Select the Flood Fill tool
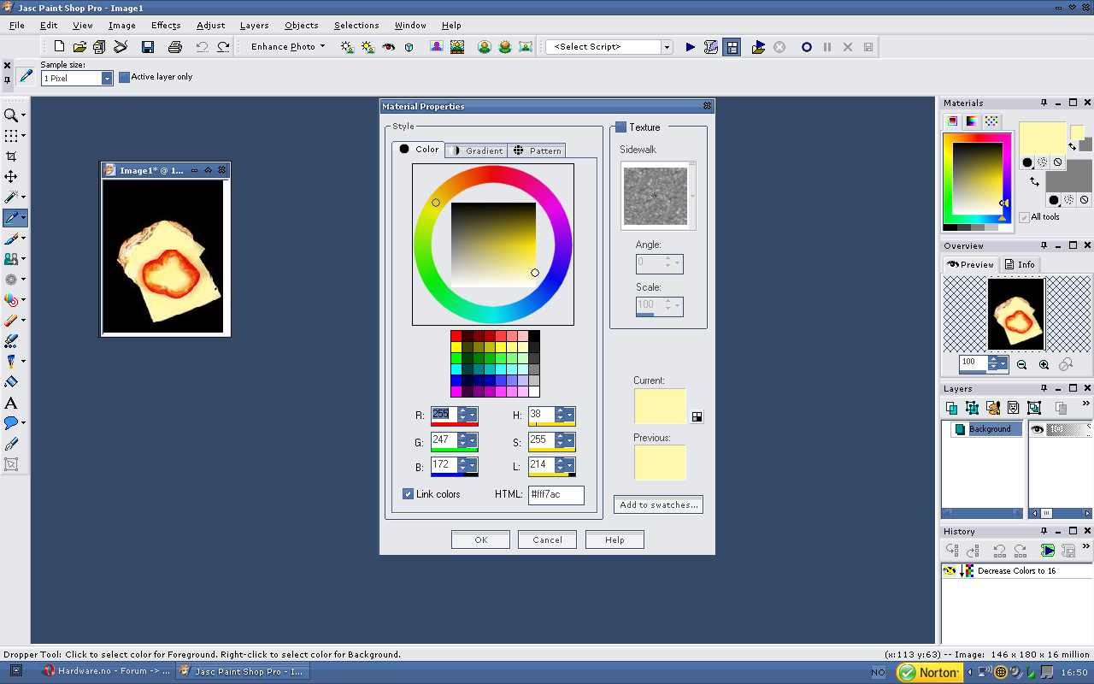Viewport: 1094px width, 684px height. point(11,382)
